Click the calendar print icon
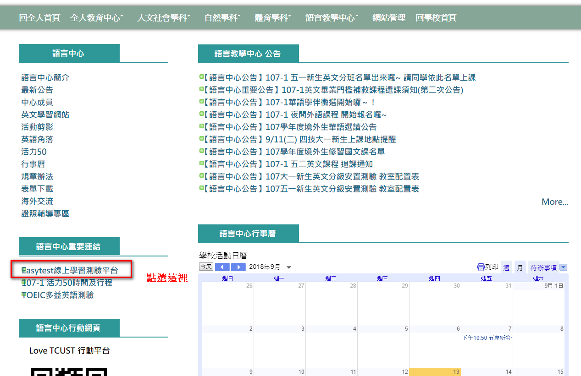Screen dimensions: 581x376 tap(481, 267)
